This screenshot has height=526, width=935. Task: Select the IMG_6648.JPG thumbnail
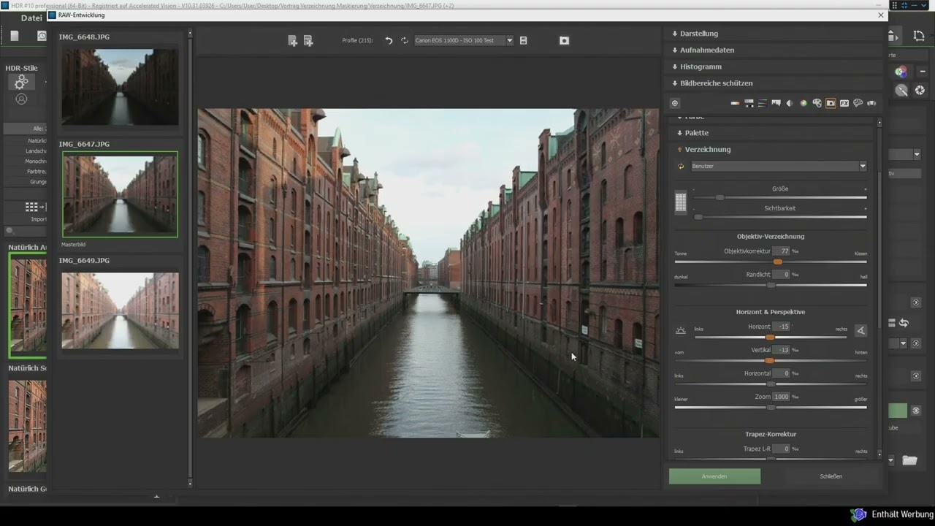(x=120, y=87)
